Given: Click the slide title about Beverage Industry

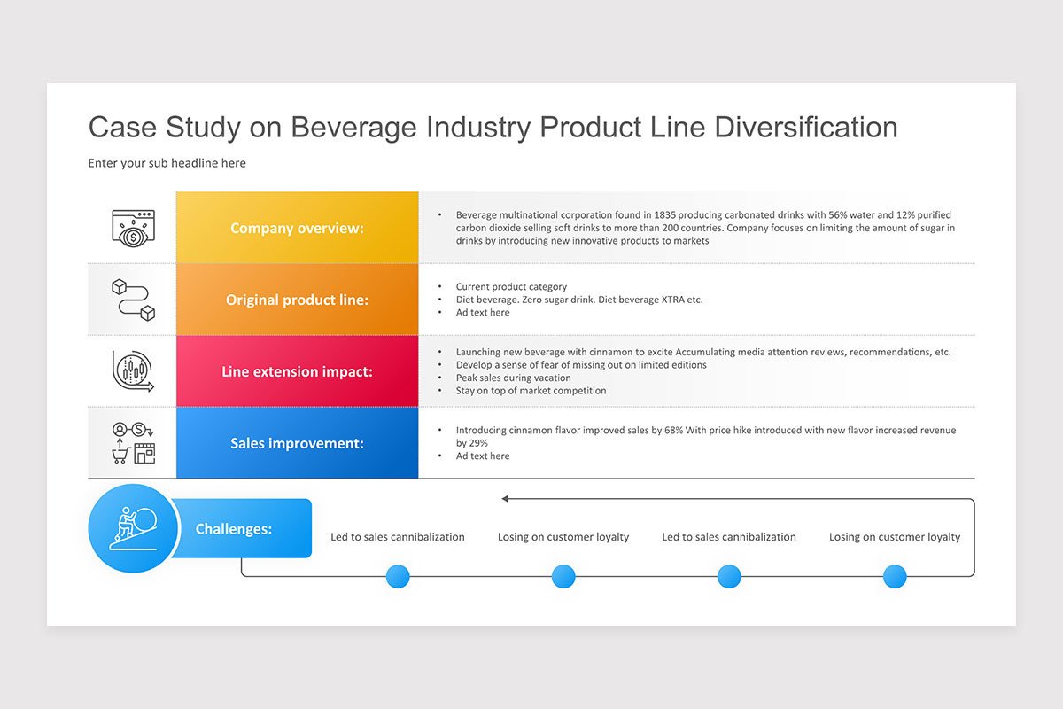Looking at the screenshot, I should [493, 127].
